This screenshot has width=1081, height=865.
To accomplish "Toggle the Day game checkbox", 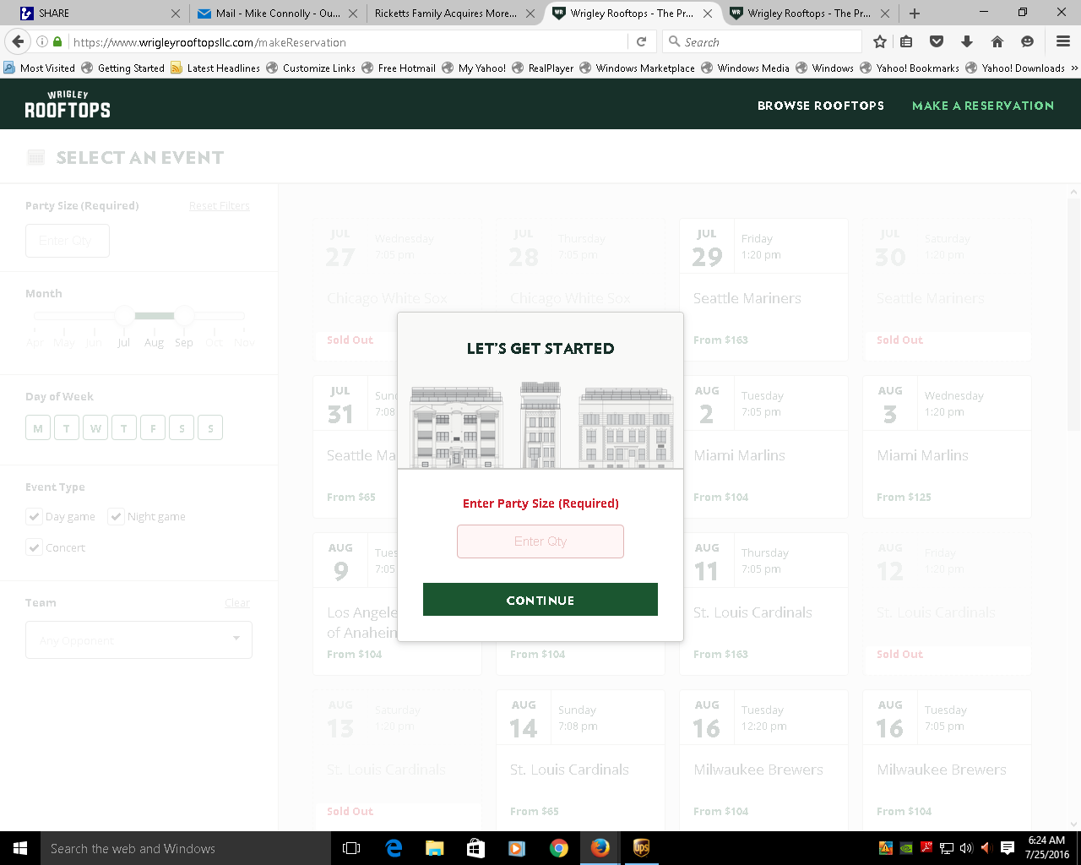I will click(34, 516).
